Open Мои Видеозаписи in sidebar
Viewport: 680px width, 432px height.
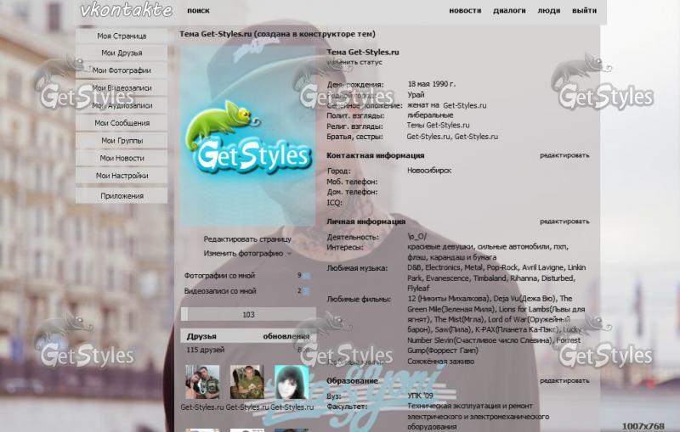pos(122,88)
